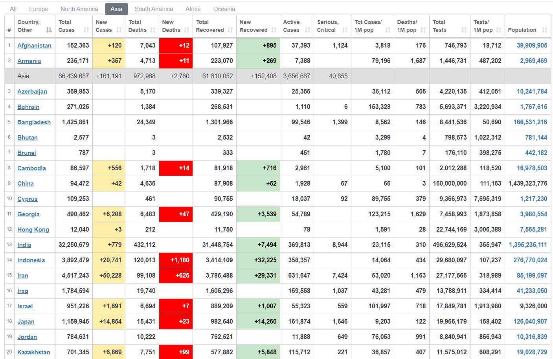Image resolution: width=553 pixels, height=359 pixels.
Task: Switch to the Europe tab
Action: [39, 9]
